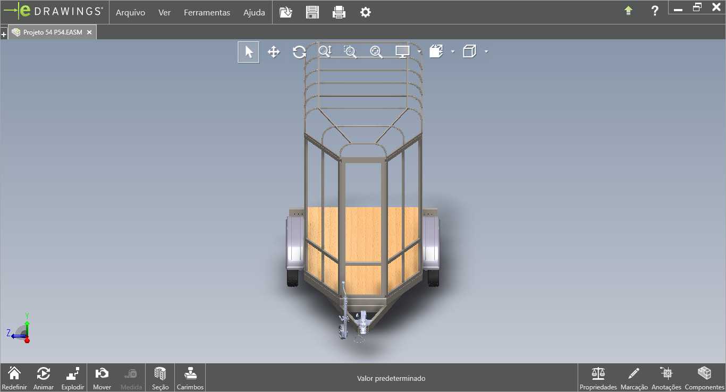
Task: Expand the view orientation dropdown arrow
Action: tap(453, 52)
